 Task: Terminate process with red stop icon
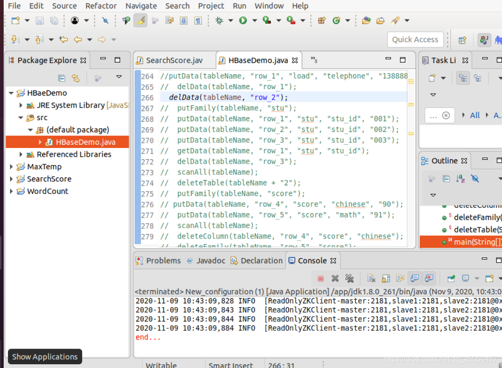coord(320,278)
